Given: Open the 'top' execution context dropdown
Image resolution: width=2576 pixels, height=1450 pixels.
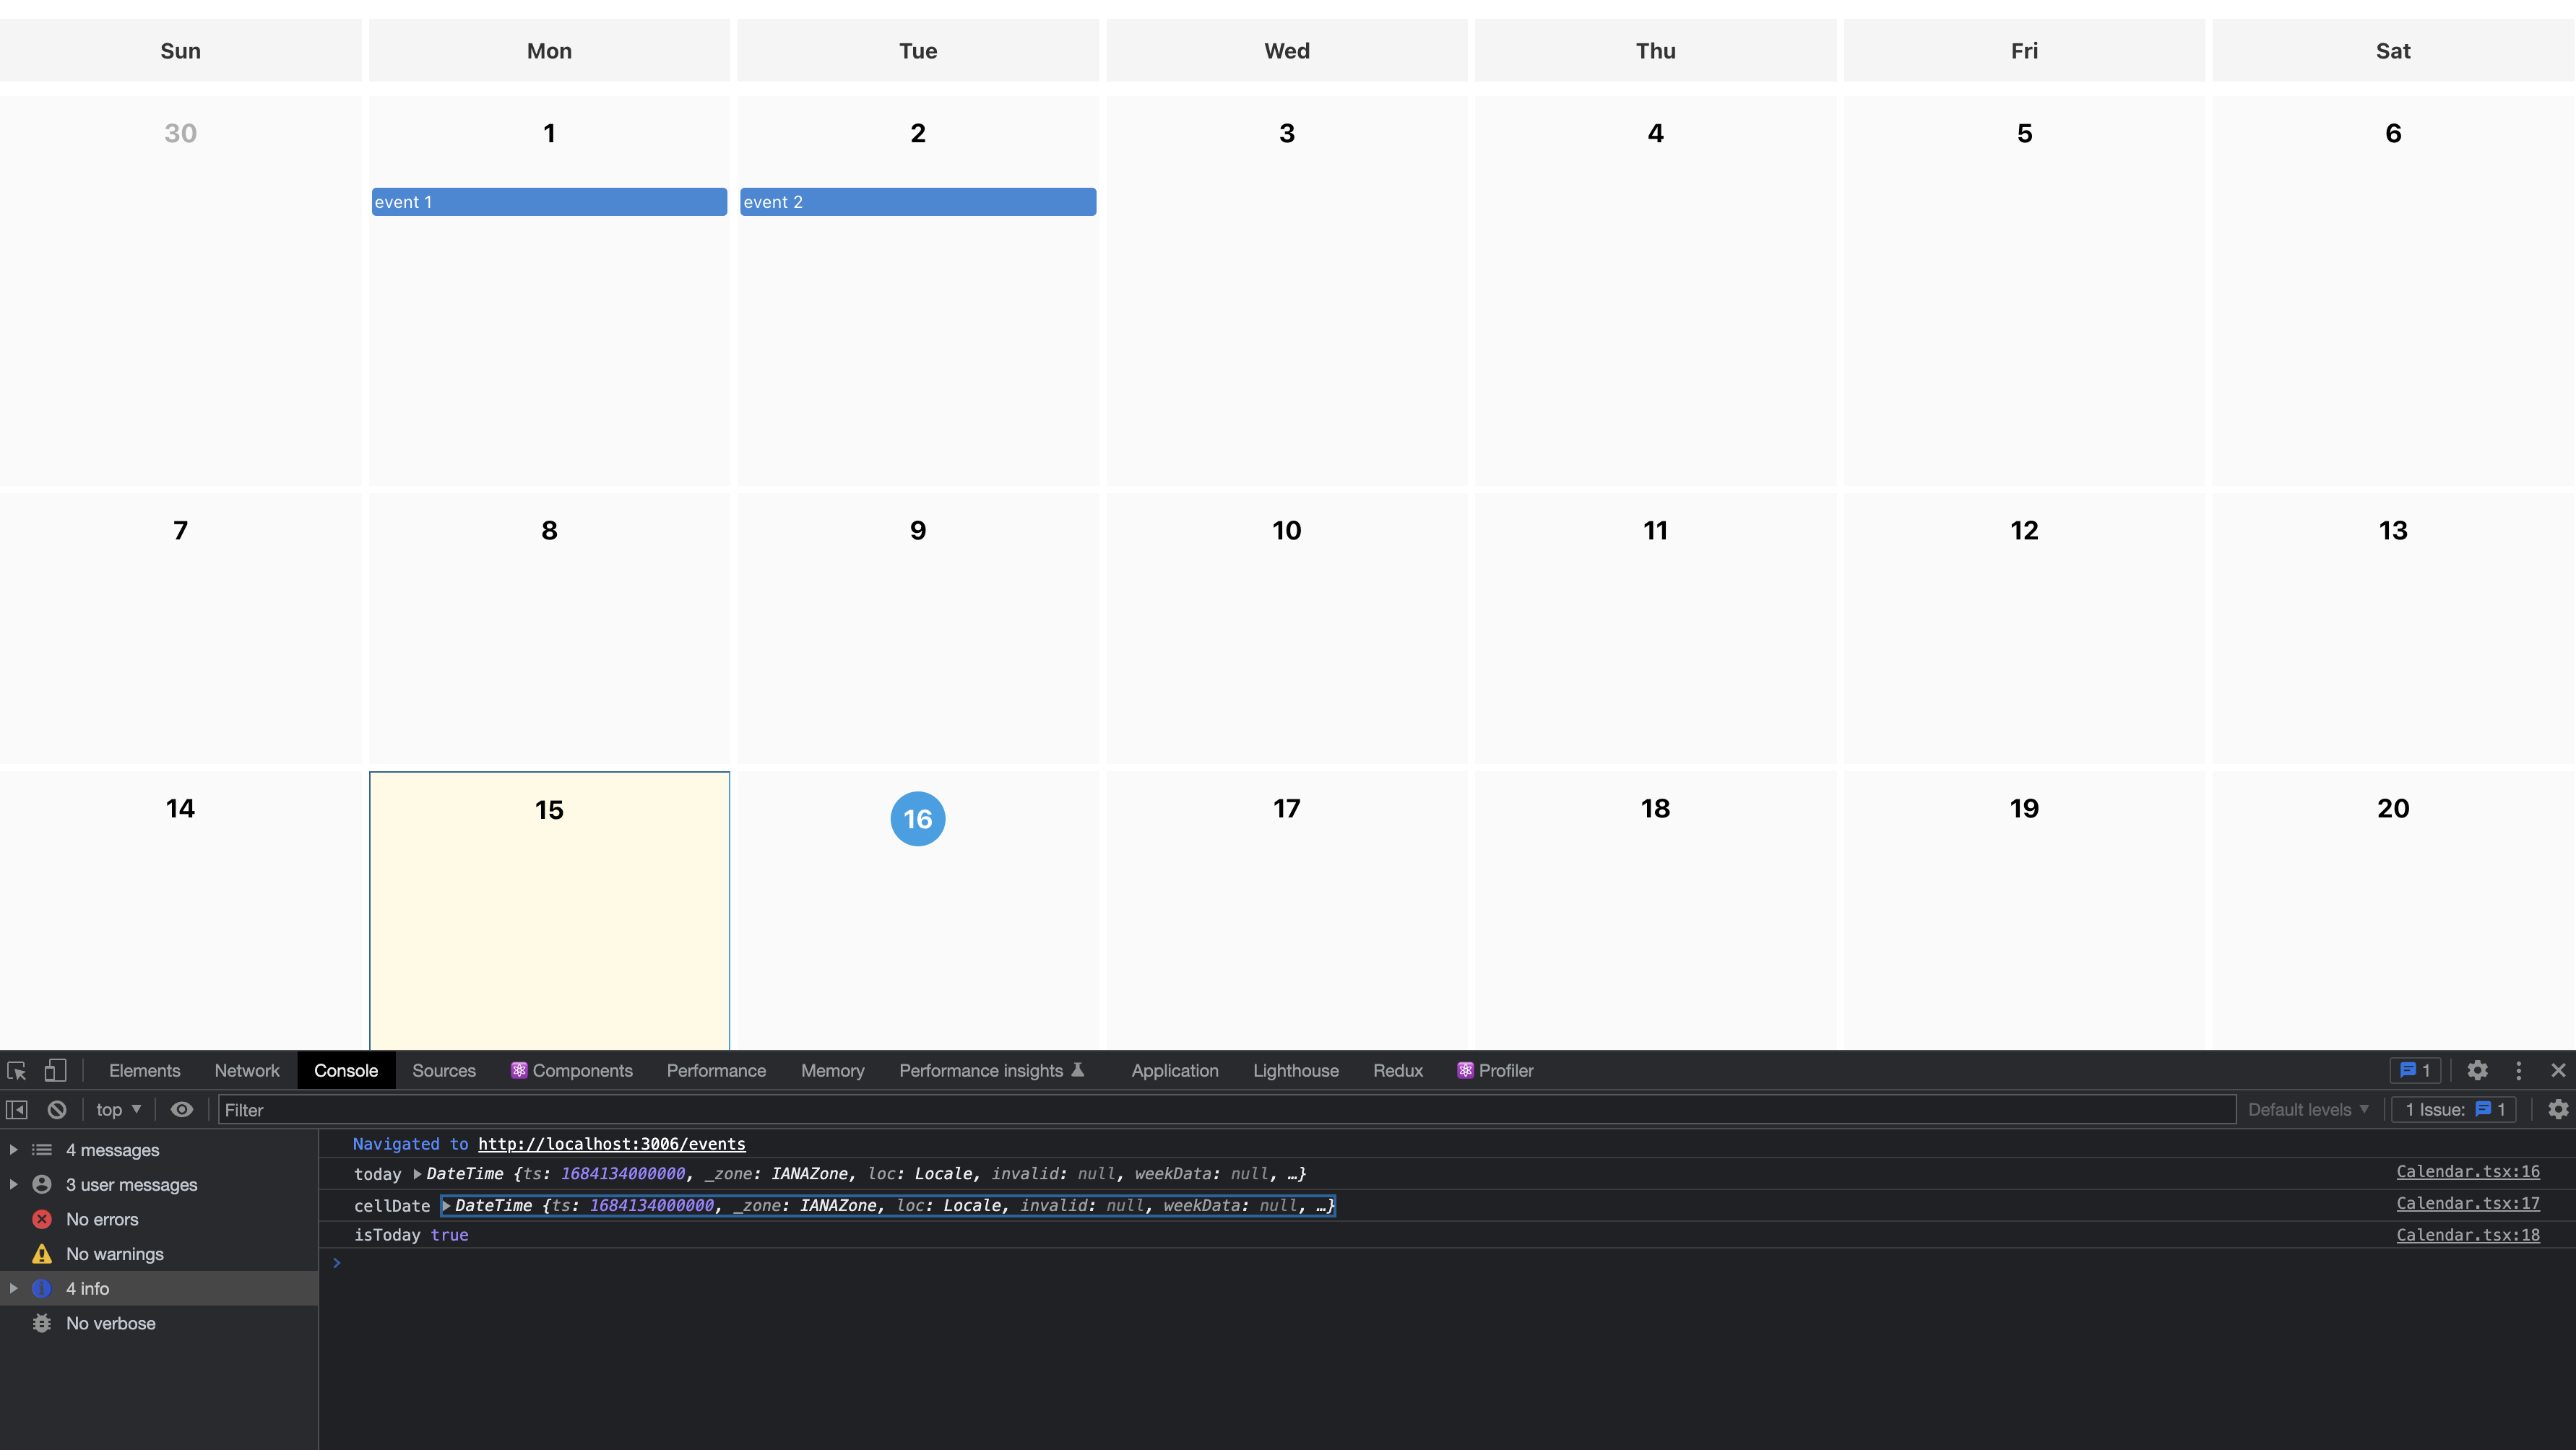Looking at the screenshot, I should (x=117, y=1109).
